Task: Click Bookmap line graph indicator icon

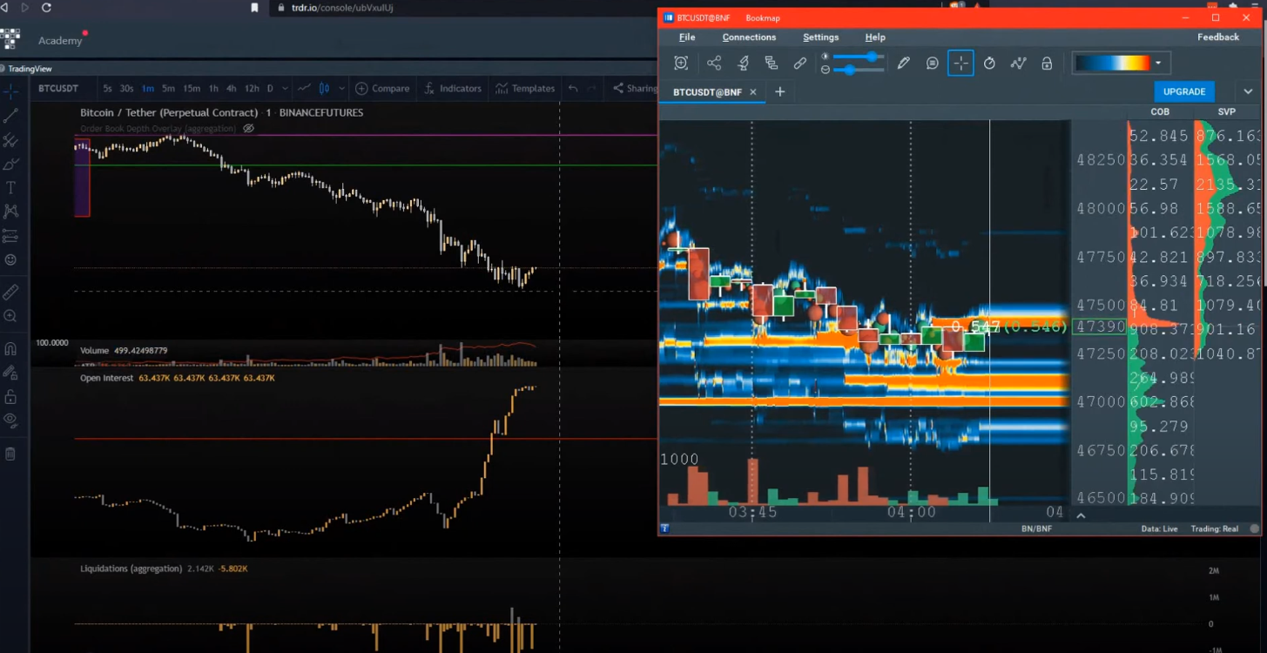Action: (x=1018, y=63)
